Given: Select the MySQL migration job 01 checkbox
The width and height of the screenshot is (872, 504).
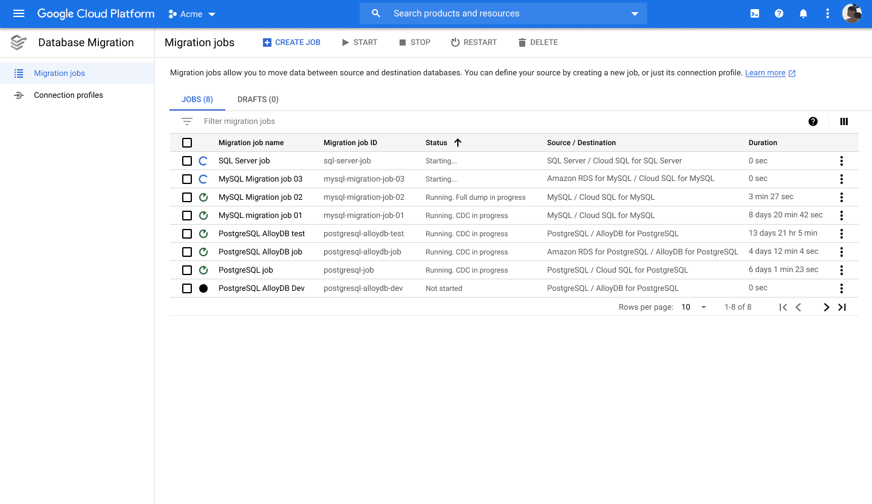Looking at the screenshot, I should coord(187,216).
